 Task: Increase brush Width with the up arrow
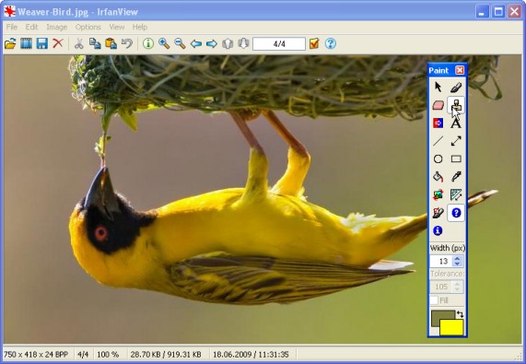pyautogui.click(x=457, y=258)
